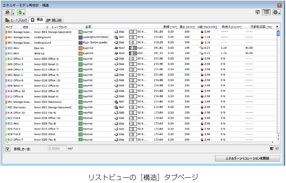Select row 002 Staircases Inner (001 Storage basement)

[141, 107]
